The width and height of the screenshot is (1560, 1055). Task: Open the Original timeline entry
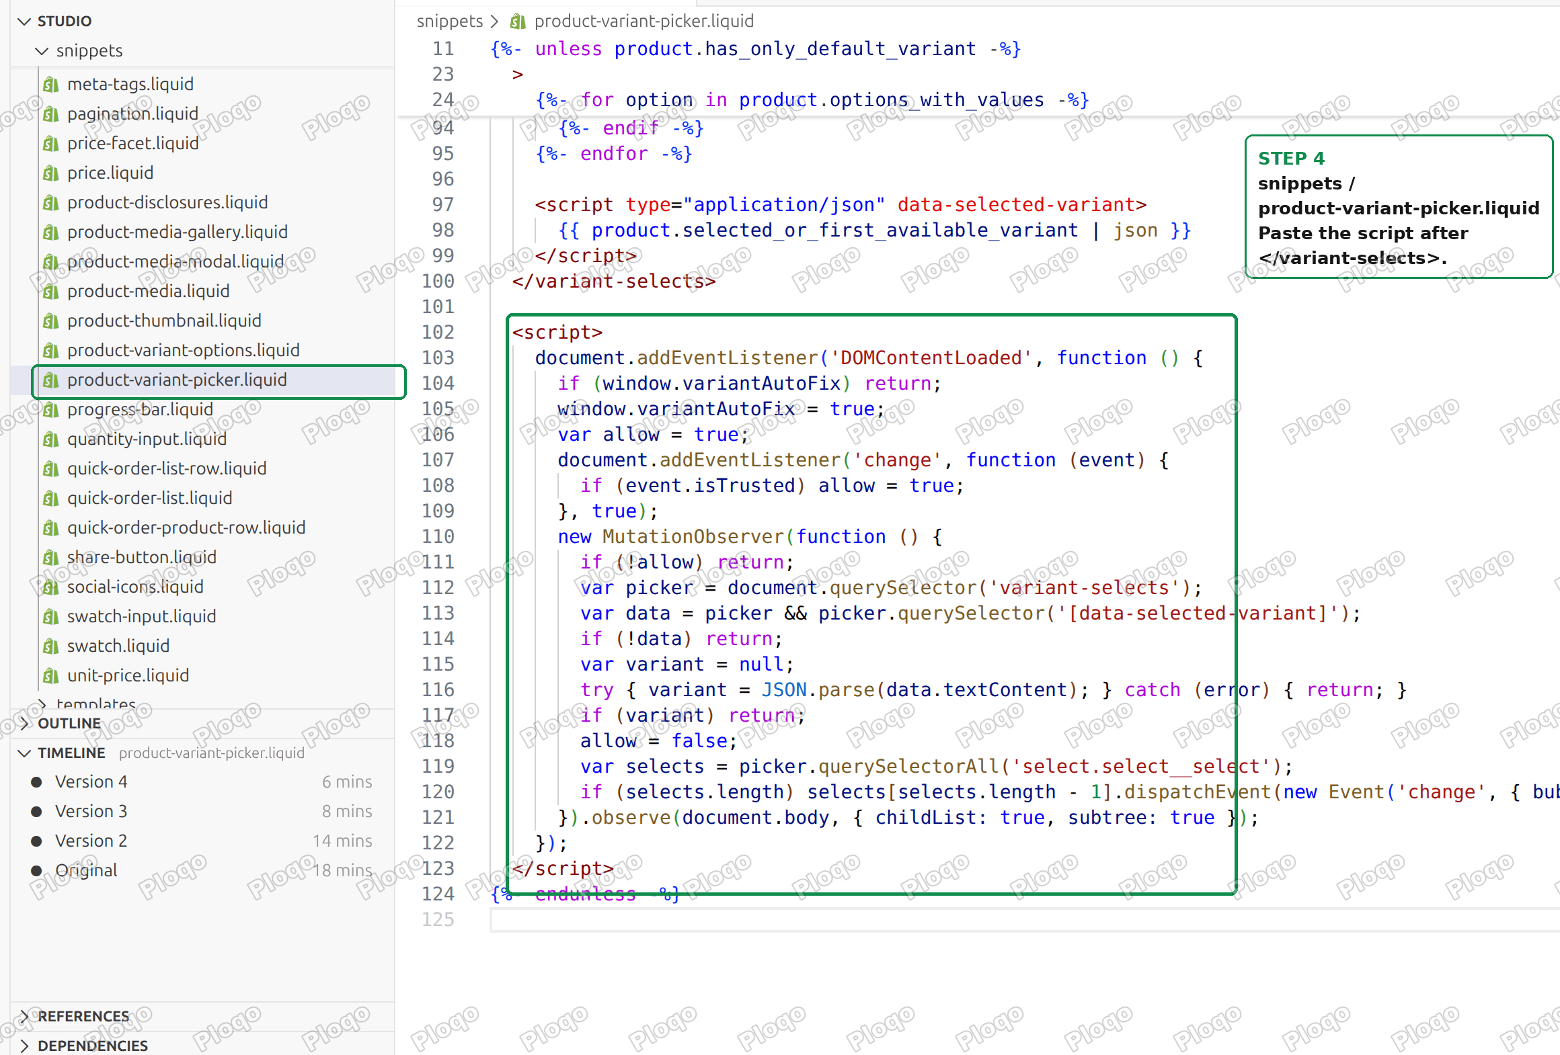click(202, 871)
